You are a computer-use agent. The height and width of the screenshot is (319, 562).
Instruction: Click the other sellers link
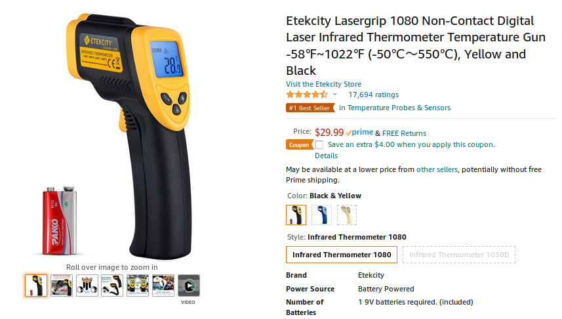pyautogui.click(x=437, y=169)
